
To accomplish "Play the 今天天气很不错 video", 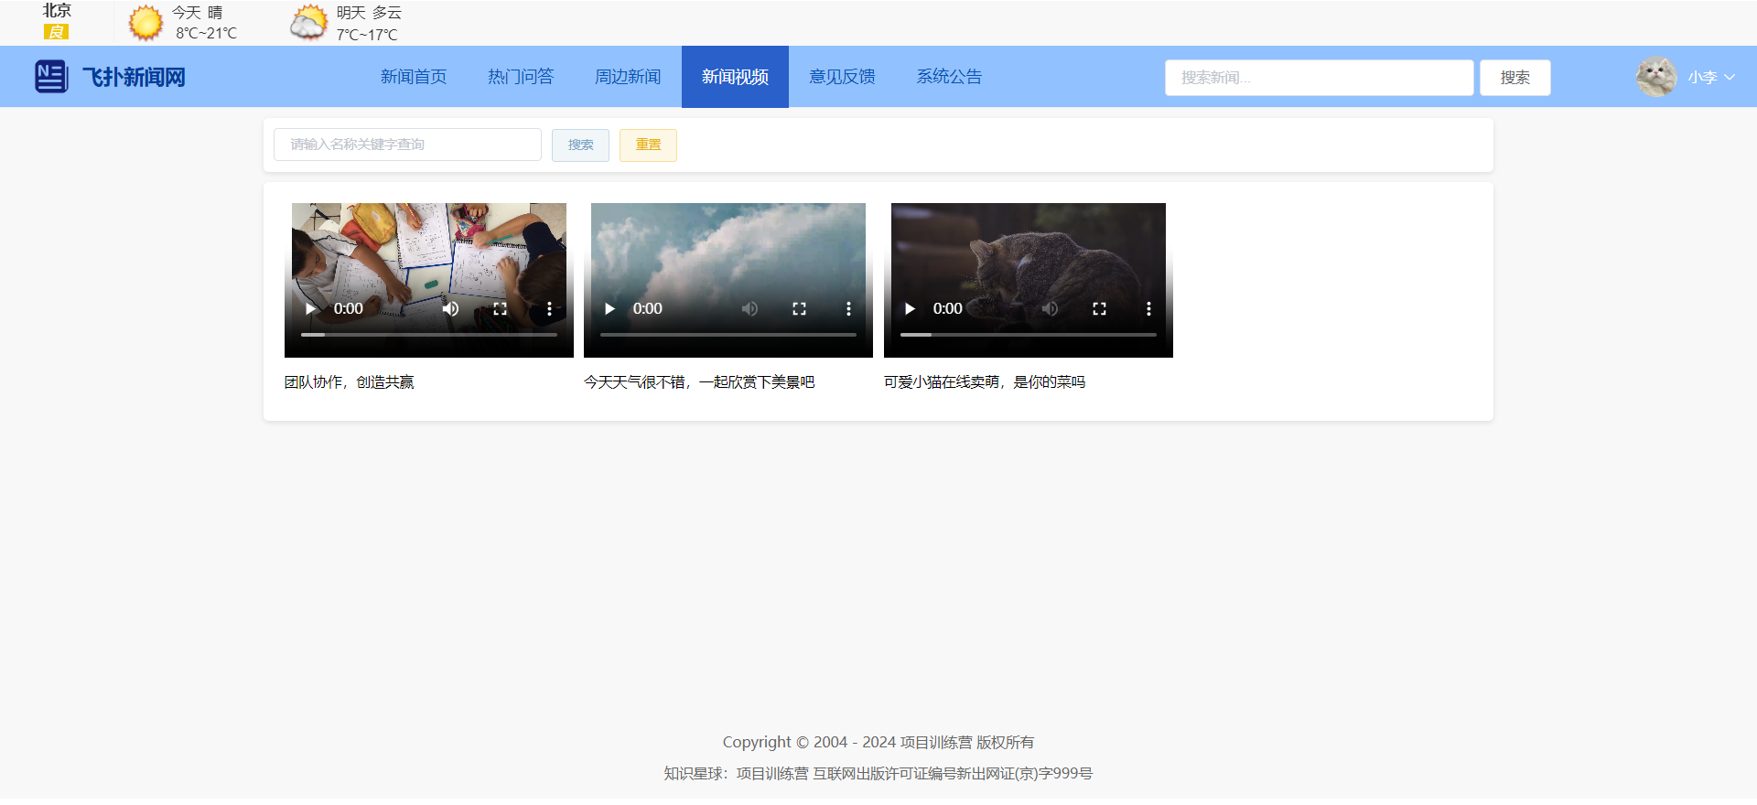I will [610, 309].
